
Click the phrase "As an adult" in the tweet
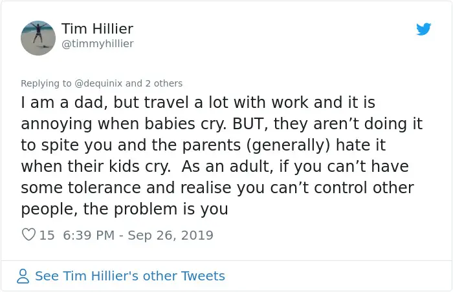click(221, 167)
